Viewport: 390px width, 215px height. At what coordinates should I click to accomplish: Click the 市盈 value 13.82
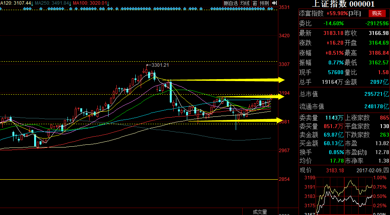click(x=383, y=143)
